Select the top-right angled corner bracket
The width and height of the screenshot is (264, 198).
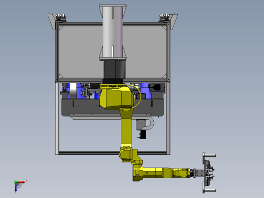tap(174, 21)
